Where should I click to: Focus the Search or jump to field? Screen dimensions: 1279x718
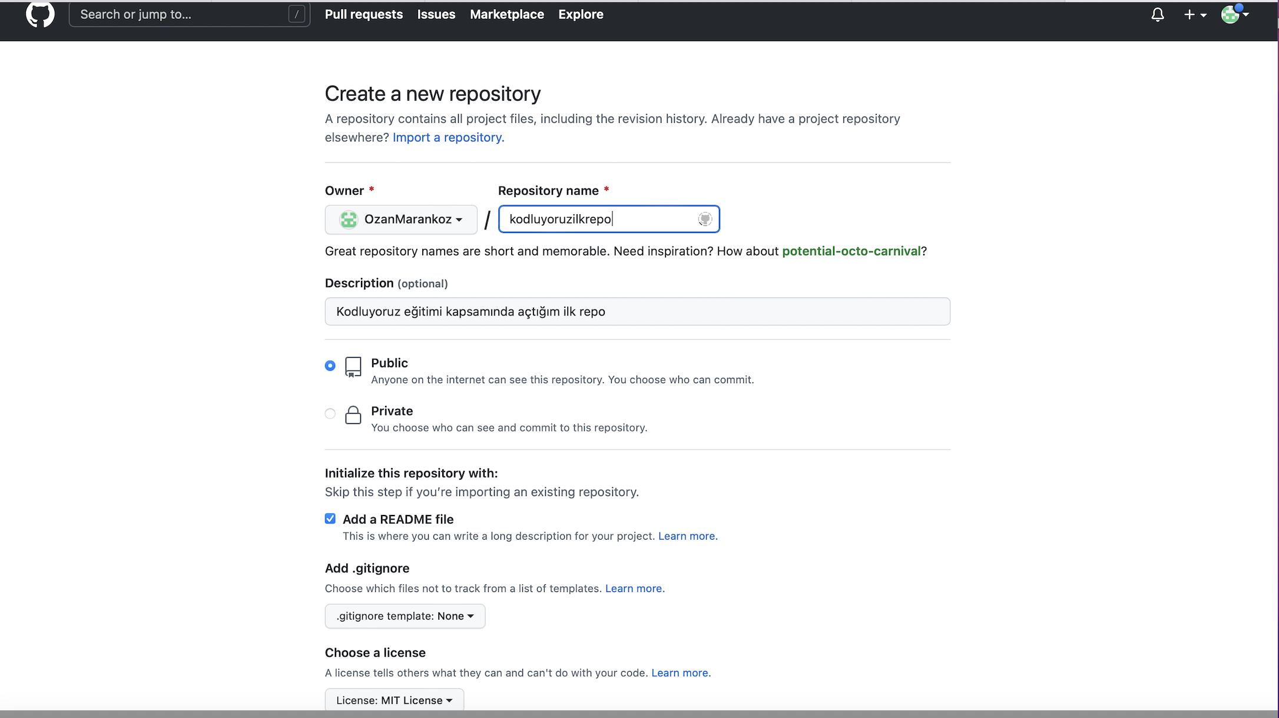tap(190, 14)
